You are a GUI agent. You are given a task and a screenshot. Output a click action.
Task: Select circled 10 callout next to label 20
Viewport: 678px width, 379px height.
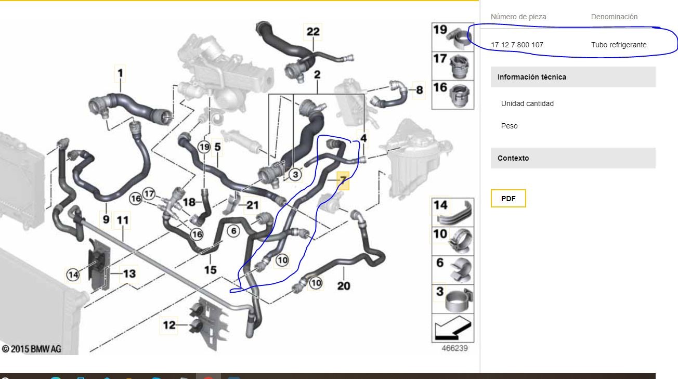point(316,283)
